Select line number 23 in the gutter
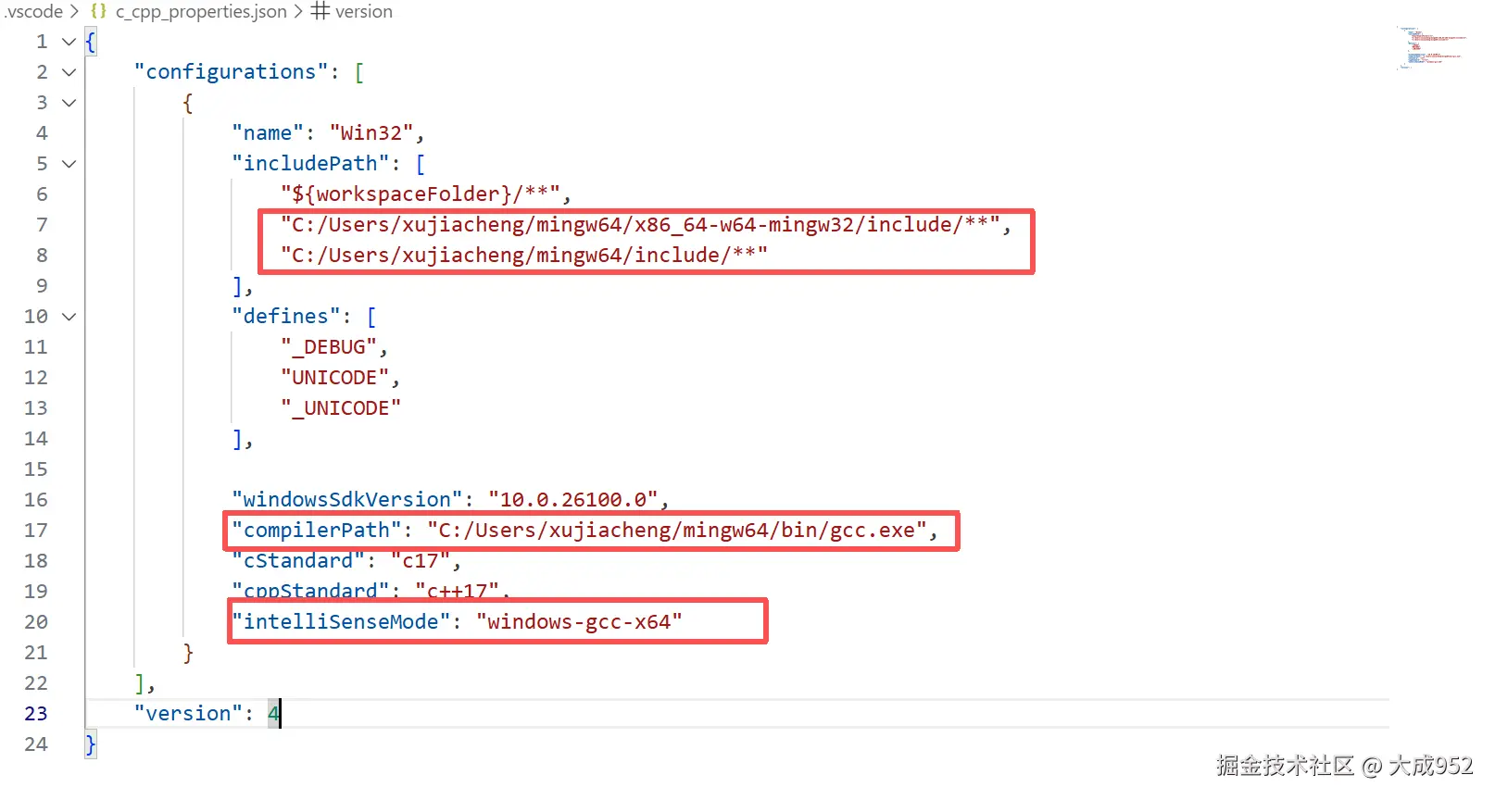 tap(36, 714)
